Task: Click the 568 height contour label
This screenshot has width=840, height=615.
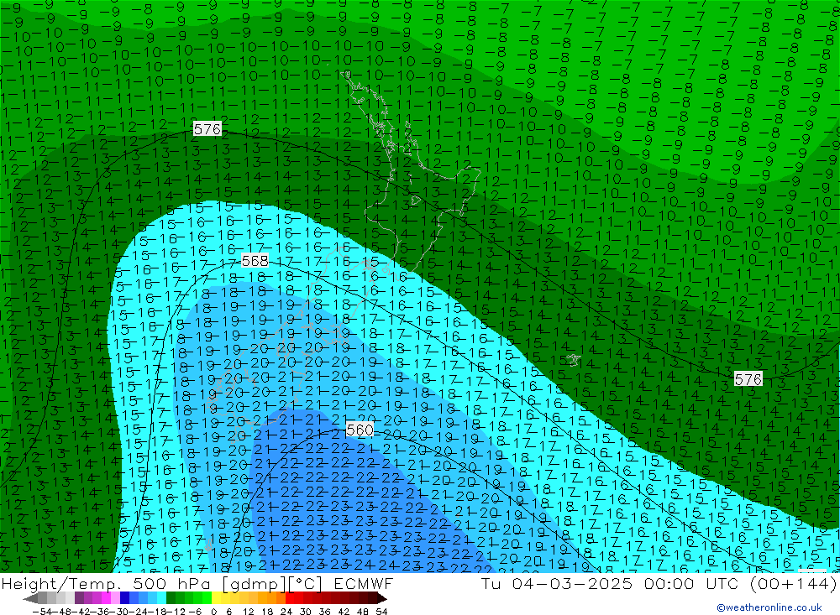Action: 255,261
